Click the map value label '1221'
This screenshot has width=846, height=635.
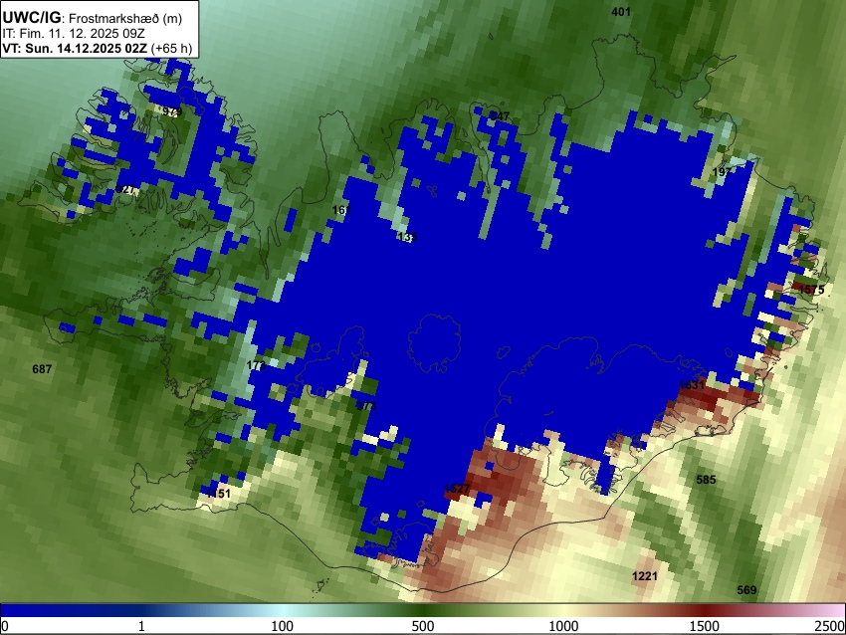pyautogui.click(x=645, y=576)
